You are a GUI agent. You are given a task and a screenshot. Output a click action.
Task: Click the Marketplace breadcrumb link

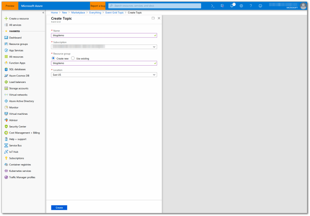(x=78, y=13)
